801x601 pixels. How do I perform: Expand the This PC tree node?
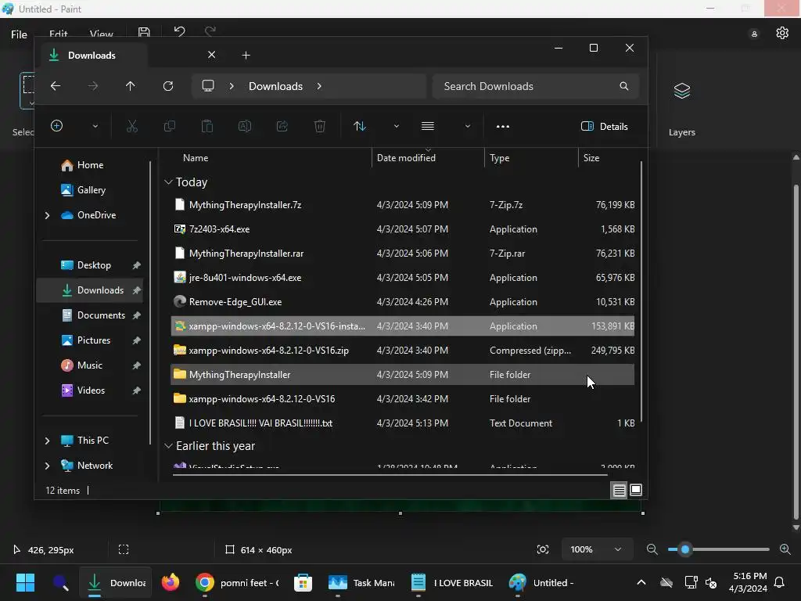click(47, 441)
